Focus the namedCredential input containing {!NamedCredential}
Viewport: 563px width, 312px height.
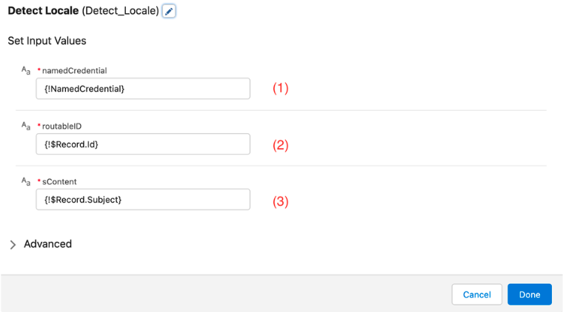point(143,89)
